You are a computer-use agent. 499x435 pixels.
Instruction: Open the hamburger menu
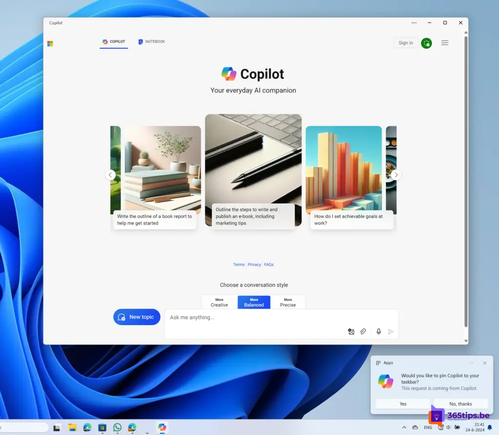[445, 43]
